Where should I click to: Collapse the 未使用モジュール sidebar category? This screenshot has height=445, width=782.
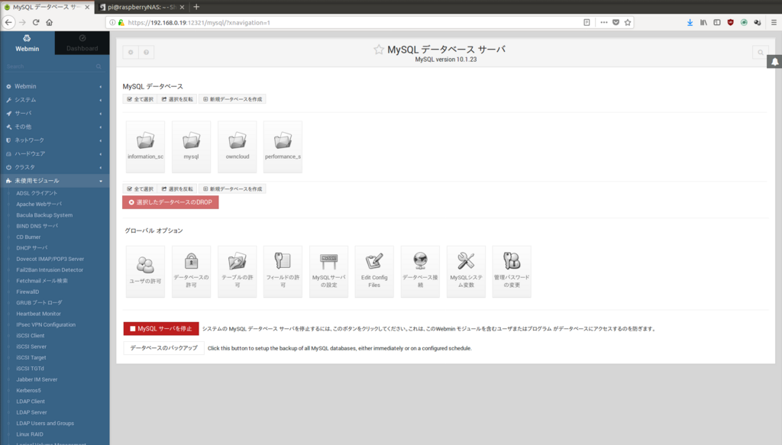pyautogui.click(x=54, y=180)
